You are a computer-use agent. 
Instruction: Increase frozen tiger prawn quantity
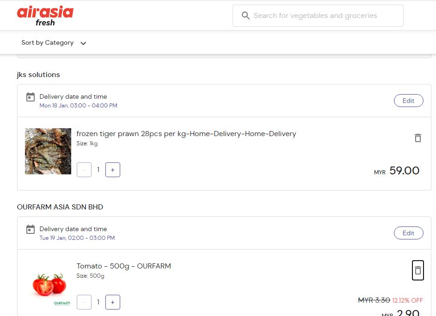(x=113, y=170)
